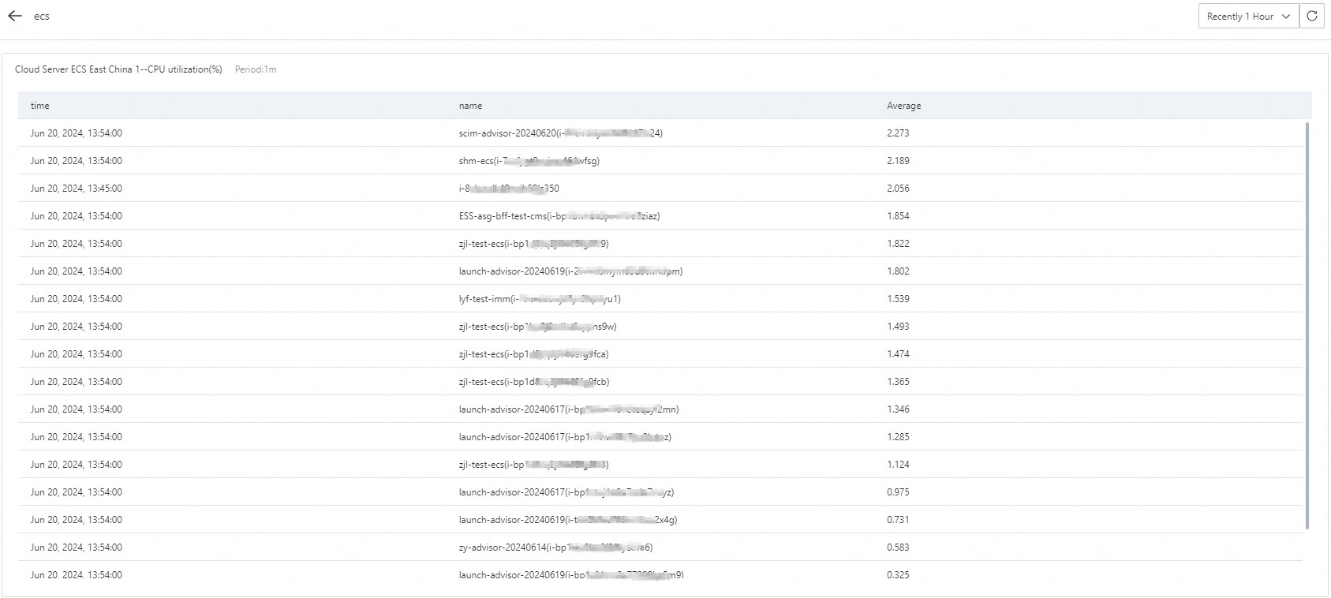
Task: Select the instance name ending in 350
Action: coord(509,189)
